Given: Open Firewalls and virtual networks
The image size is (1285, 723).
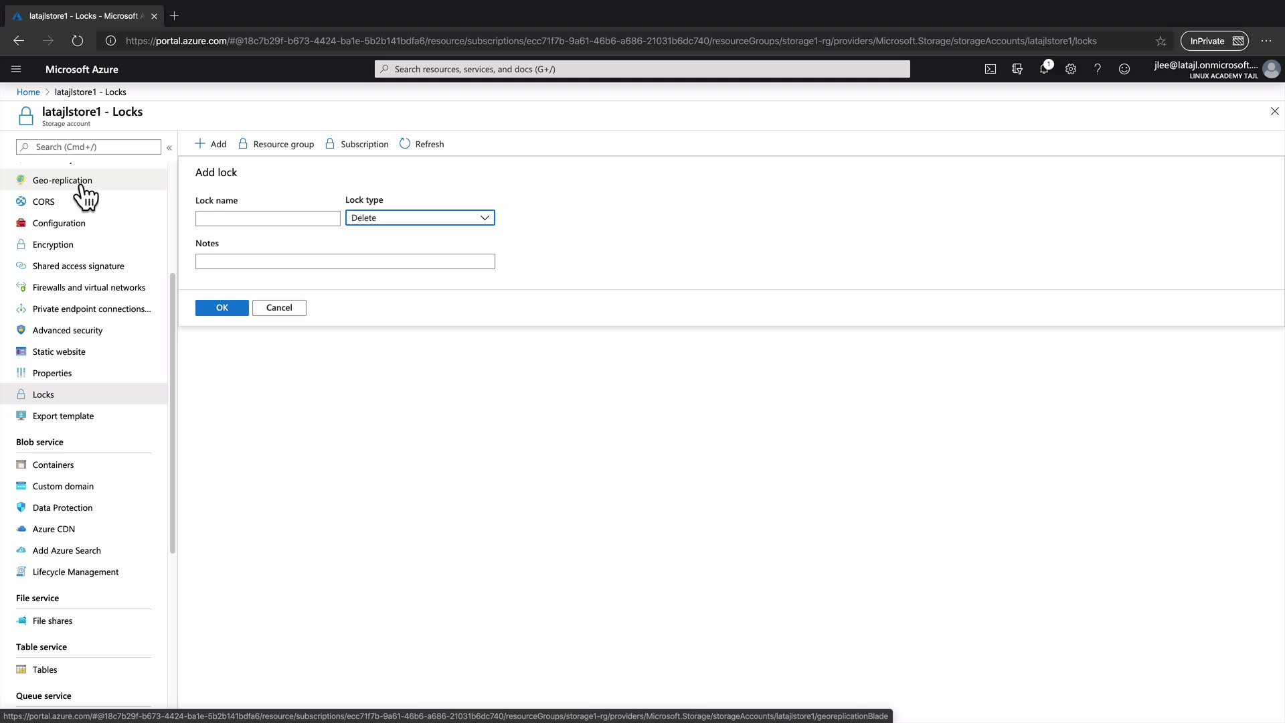Looking at the screenshot, I should (x=88, y=287).
